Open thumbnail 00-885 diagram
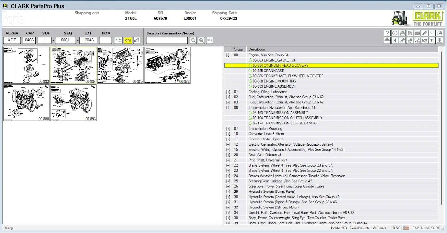 click(120, 65)
